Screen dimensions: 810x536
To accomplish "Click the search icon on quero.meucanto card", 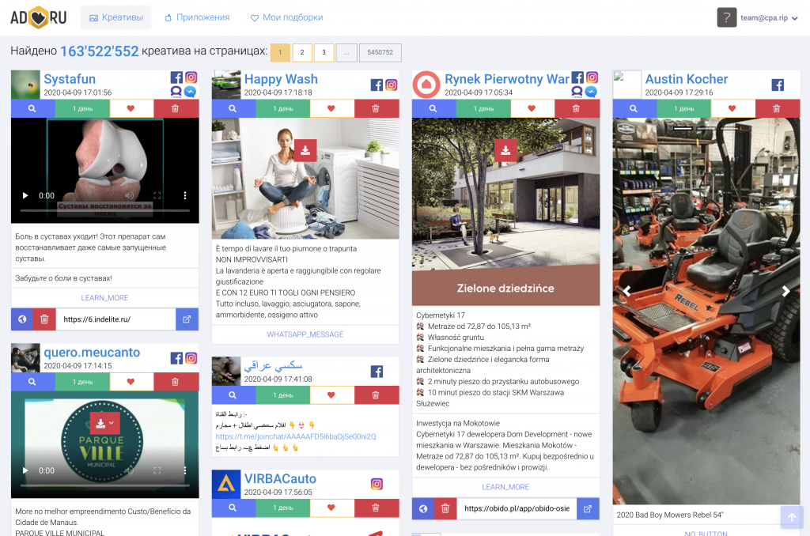I will tap(32, 382).
